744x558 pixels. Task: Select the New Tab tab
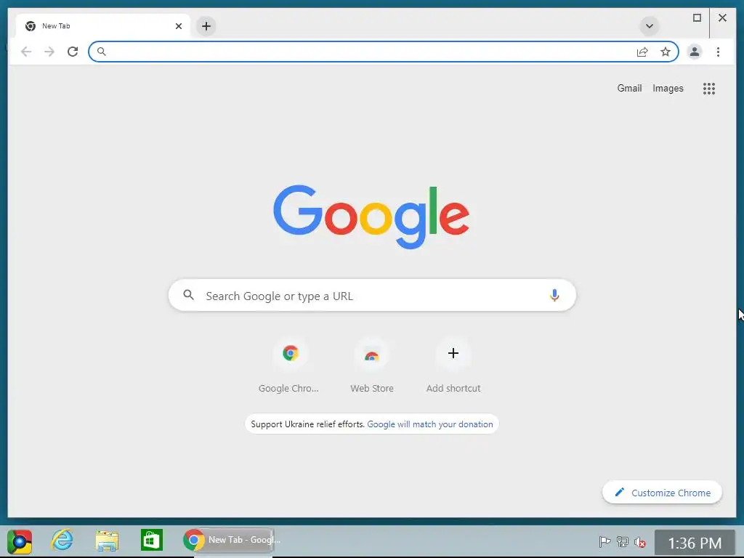click(x=103, y=26)
